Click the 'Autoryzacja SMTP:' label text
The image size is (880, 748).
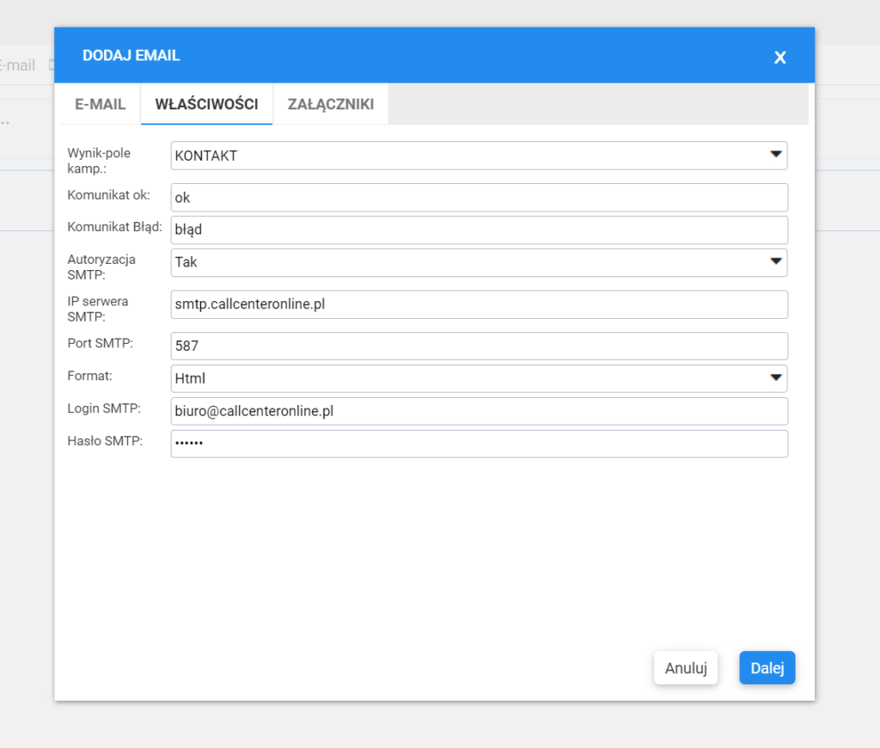click(101, 267)
